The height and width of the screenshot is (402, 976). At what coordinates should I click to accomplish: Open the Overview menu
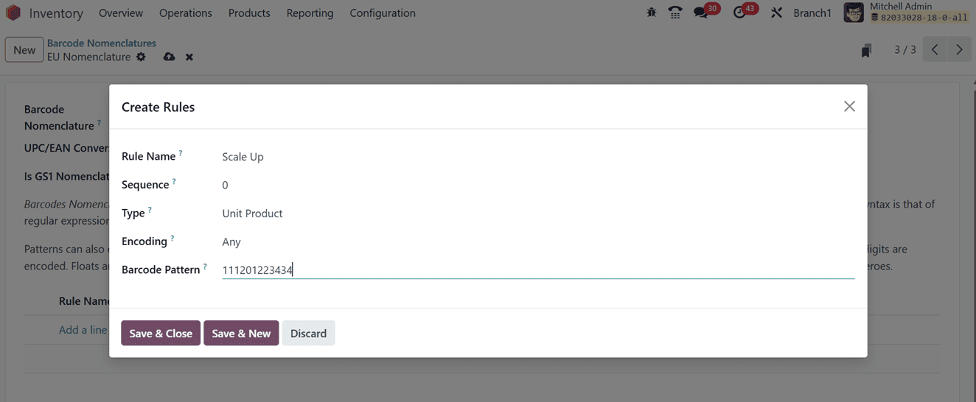coord(121,13)
